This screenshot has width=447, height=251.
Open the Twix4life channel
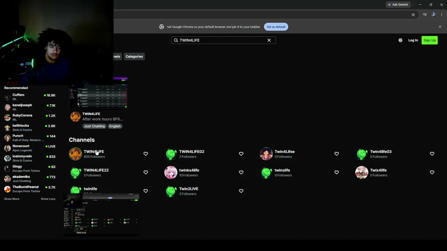coord(378,170)
